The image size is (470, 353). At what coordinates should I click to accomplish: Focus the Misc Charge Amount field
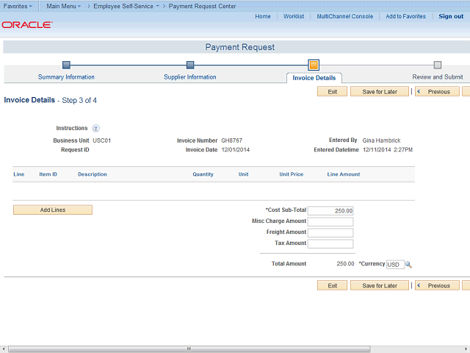coord(330,221)
